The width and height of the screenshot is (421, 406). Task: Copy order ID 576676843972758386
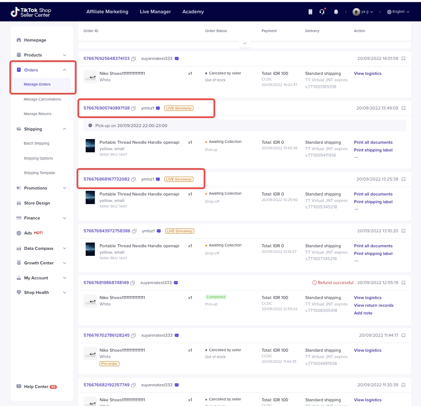[x=134, y=231]
